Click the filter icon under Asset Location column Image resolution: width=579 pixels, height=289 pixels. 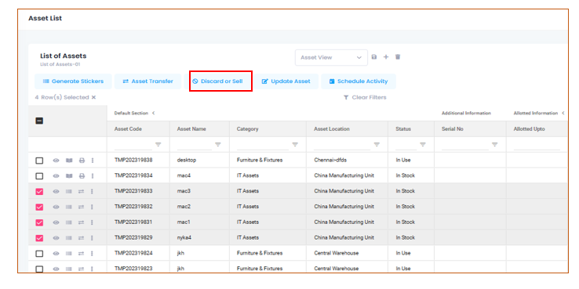pos(377,144)
